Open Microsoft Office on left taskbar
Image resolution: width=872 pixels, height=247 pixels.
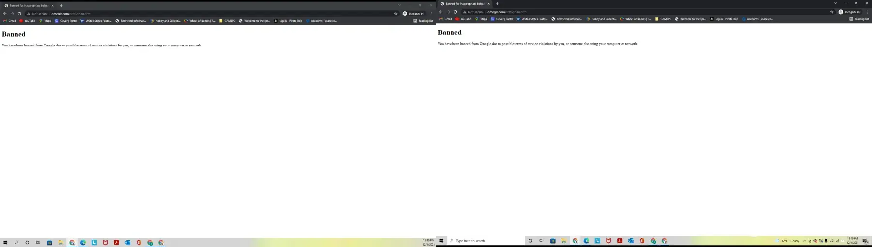click(139, 243)
